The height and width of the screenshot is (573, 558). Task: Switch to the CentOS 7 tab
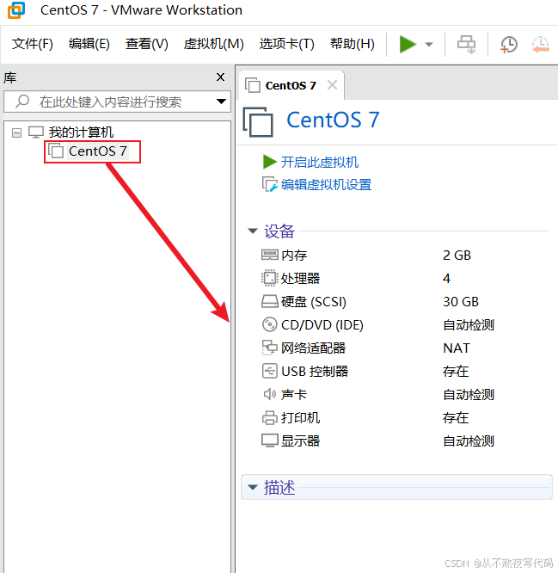point(291,85)
